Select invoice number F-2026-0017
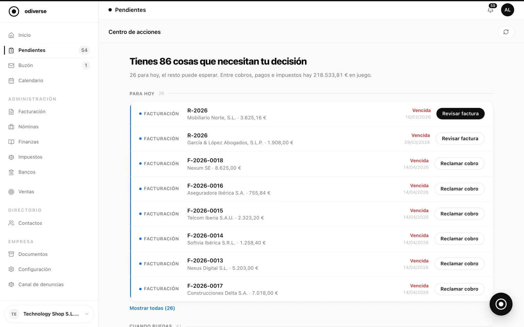 tap(205, 286)
